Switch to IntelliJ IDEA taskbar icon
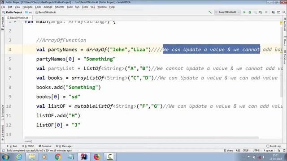The height and width of the screenshot is (161, 287). [84, 157]
